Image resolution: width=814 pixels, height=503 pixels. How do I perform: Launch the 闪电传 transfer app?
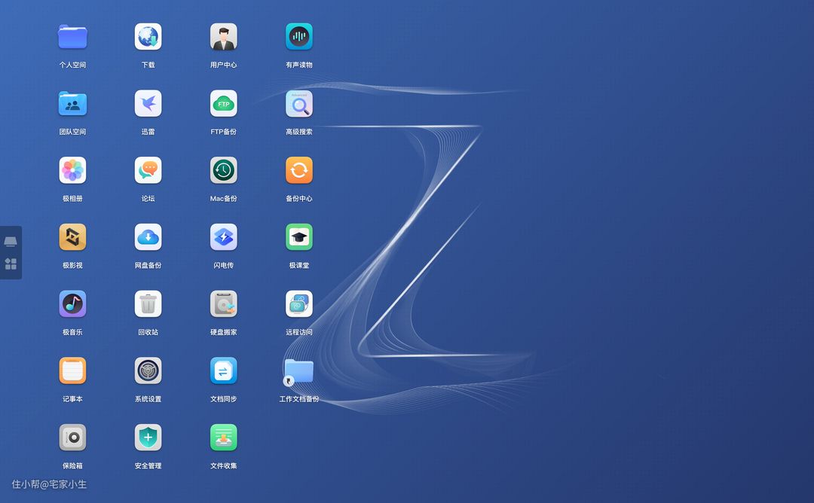coord(223,237)
